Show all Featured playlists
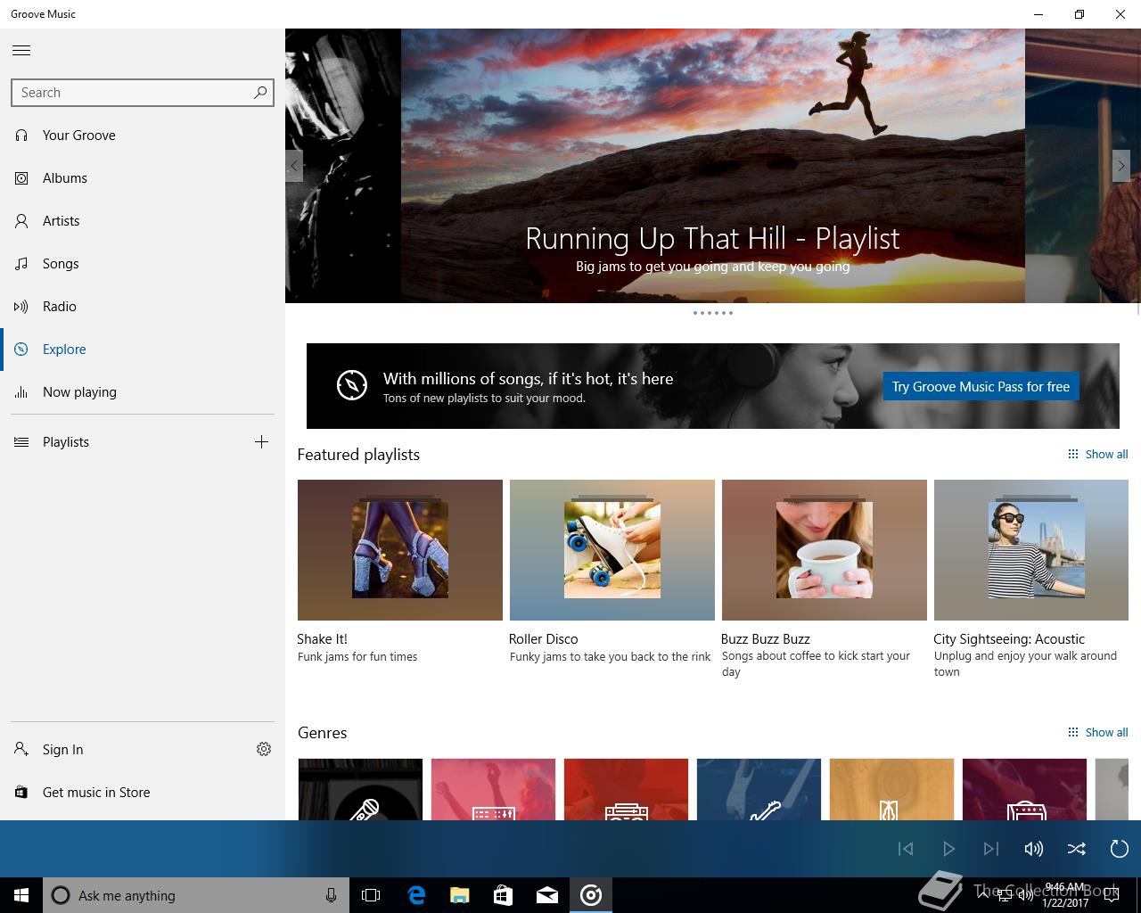1141x913 pixels. [x=1098, y=455]
